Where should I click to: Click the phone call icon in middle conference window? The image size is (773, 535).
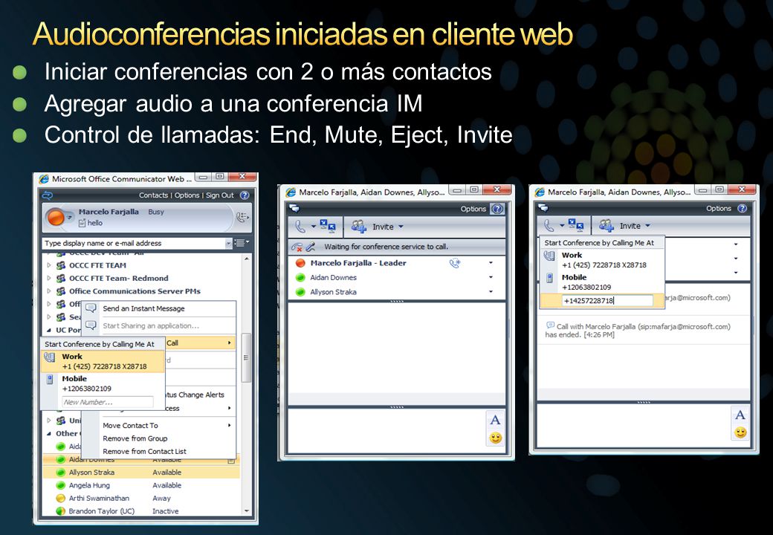click(x=300, y=227)
